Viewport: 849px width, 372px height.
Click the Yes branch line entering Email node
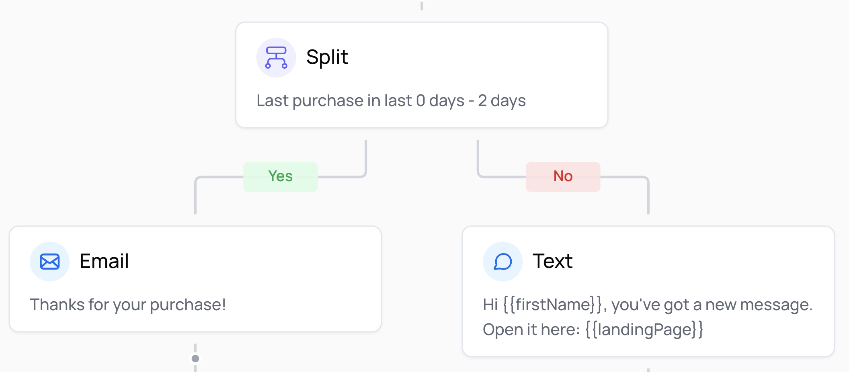tap(195, 201)
